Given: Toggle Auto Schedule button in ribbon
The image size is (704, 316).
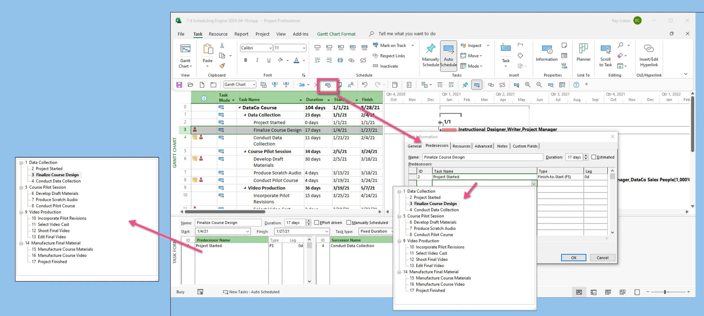Looking at the screenshot, I should coord(448,56).
